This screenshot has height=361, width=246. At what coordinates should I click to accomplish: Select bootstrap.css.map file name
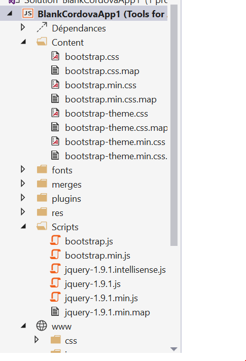[102, 71]
